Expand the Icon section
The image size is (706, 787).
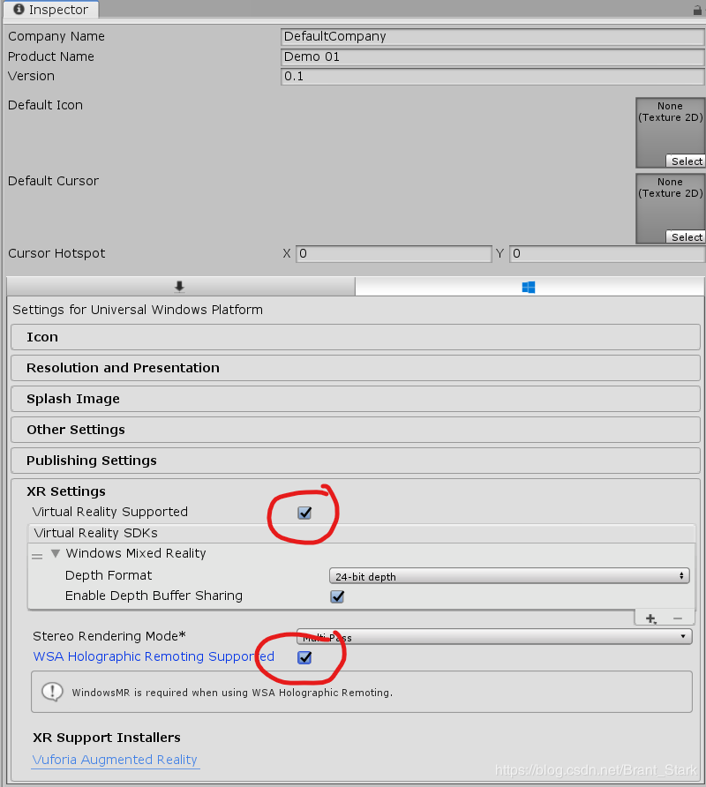point(356,337)
